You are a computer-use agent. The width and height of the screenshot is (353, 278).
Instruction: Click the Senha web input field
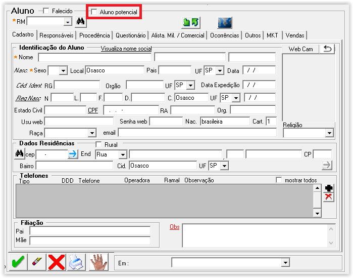(166, 122)
